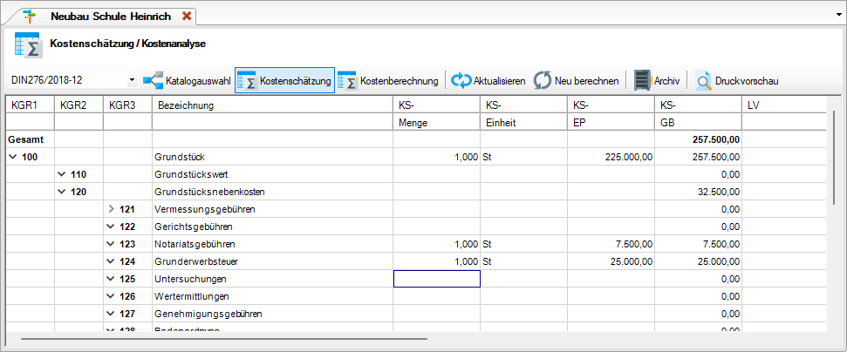Screen dimensions: 847x352
Task: Click the KGR3 column header
Action: pyautogui.click(x=127, y=105)
